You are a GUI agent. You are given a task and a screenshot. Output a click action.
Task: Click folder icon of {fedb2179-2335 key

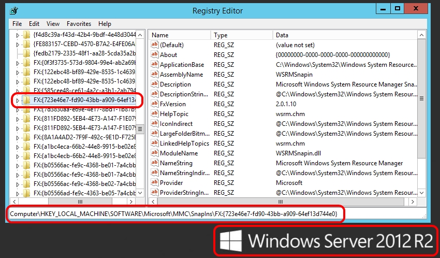pyautogui.click(x=26, y=53)
